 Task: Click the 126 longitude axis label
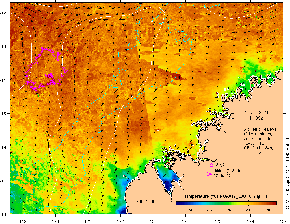click(250, 221)
